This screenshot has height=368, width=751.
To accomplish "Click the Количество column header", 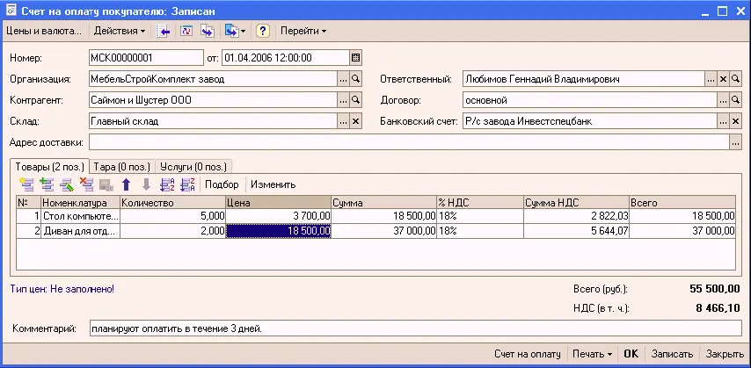I will [x=172, y=203].
